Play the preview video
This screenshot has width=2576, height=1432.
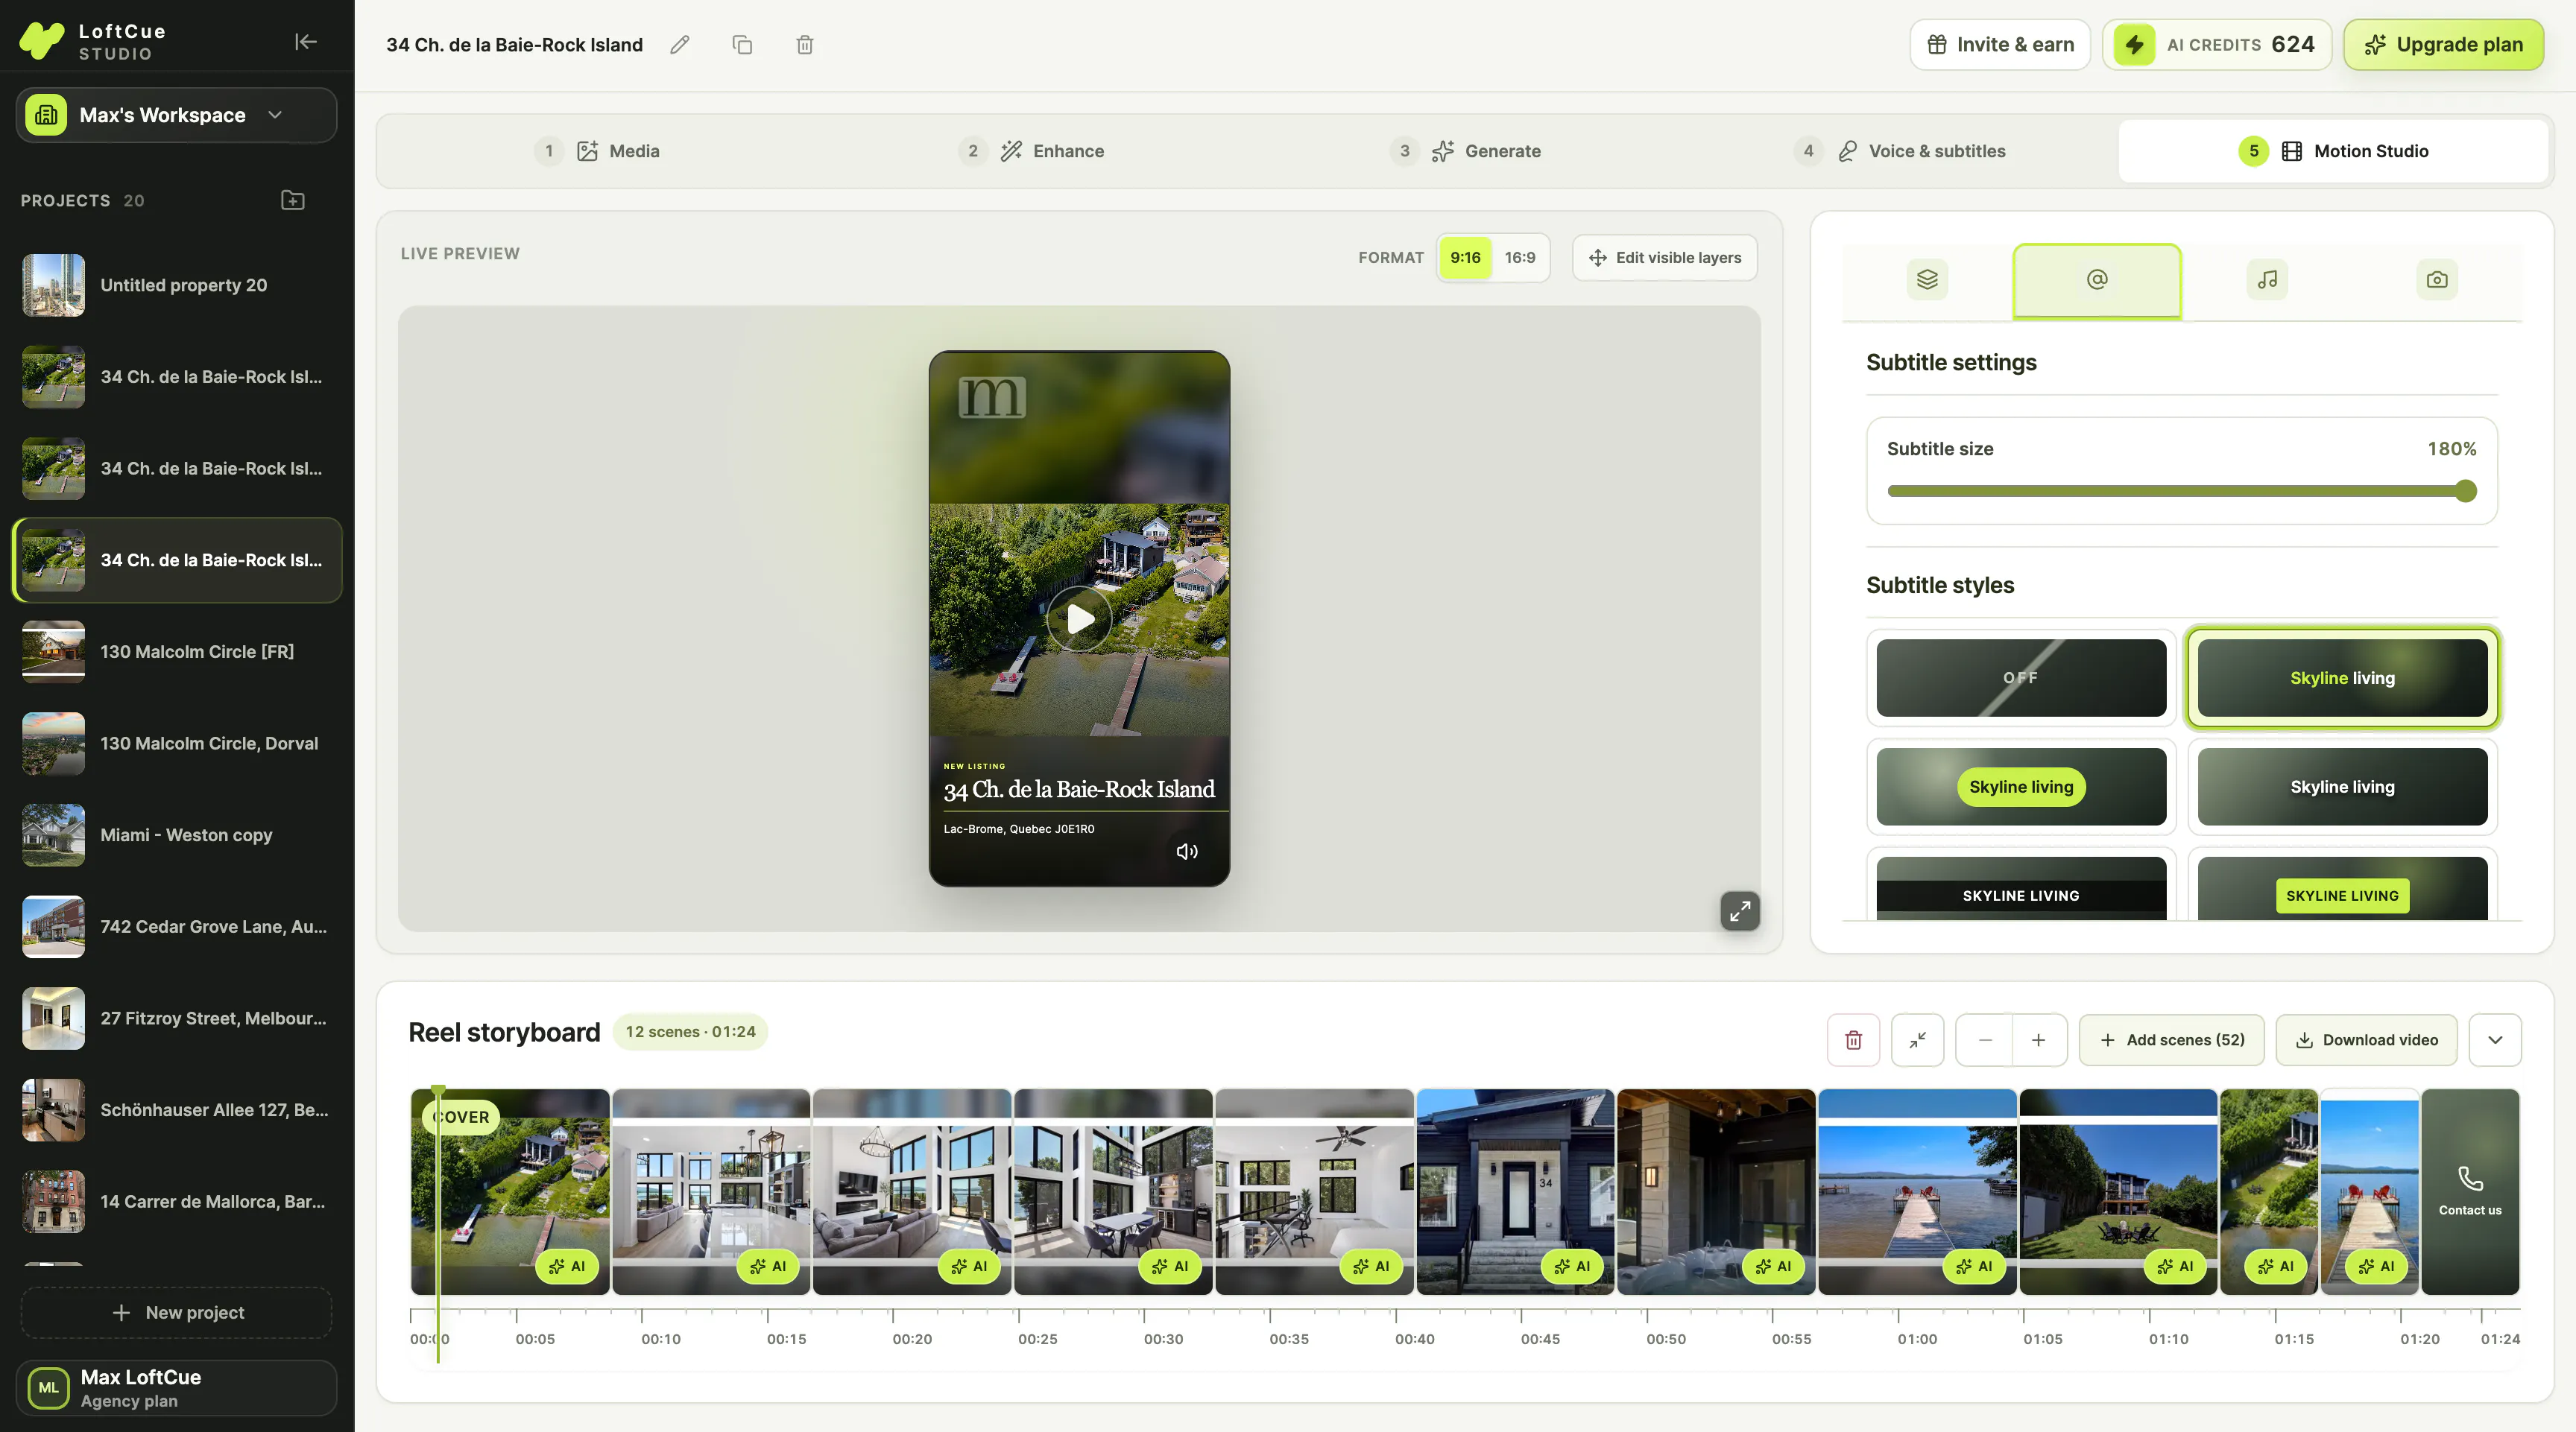pos(1079,620)
